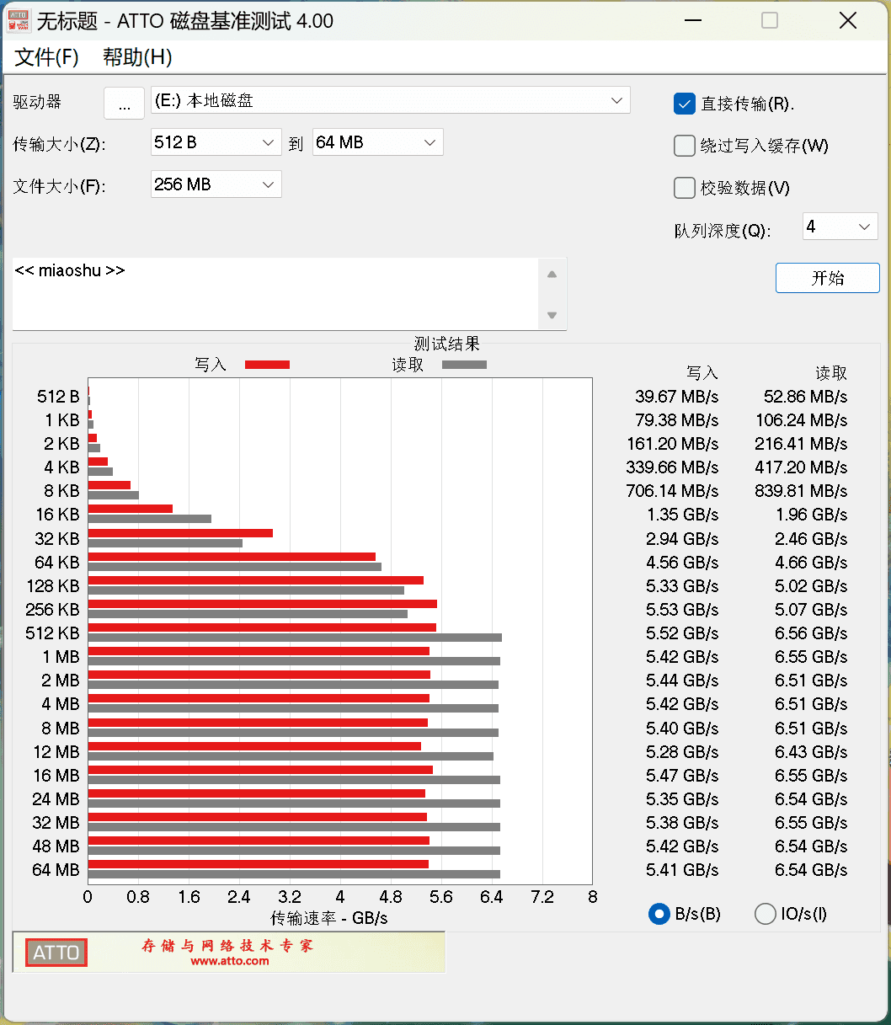Open the 帮助(H) menu
The width and height of the screenshot is (891, 1025).
136,57
